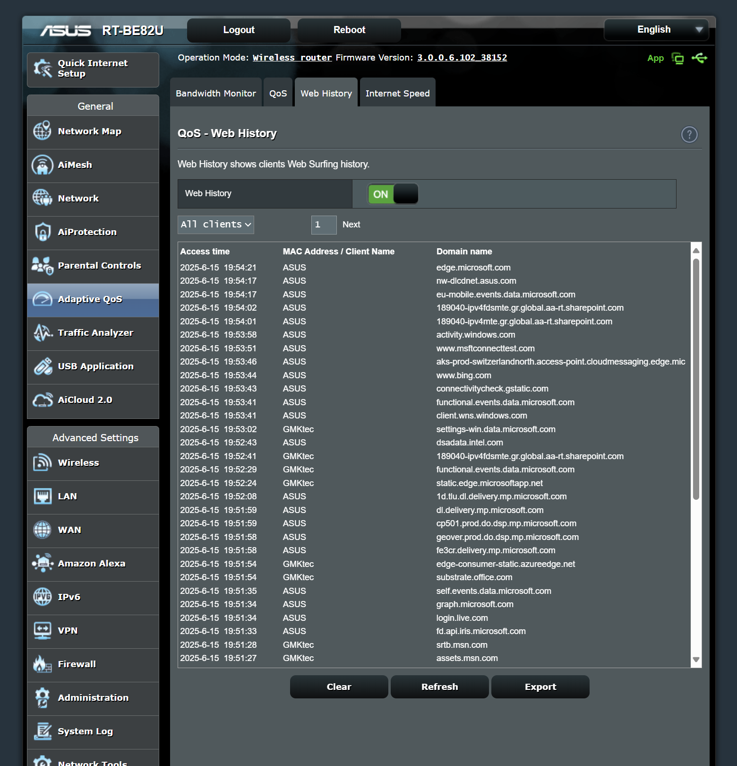Click the www.bing.com domain entry
Screen dimensions: 737x766
pos(464,375)
